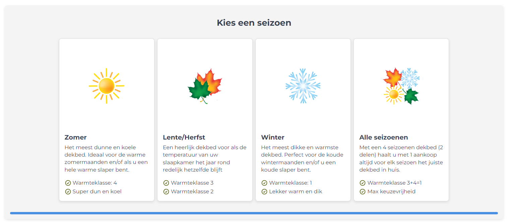Select the Zomer card title
Viewport: 510px width, 222px height.
(76, 137)
